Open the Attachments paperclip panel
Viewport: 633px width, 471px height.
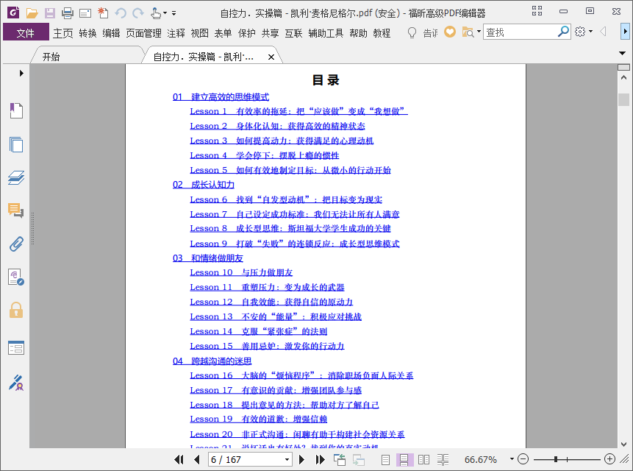tap(16, 244)
